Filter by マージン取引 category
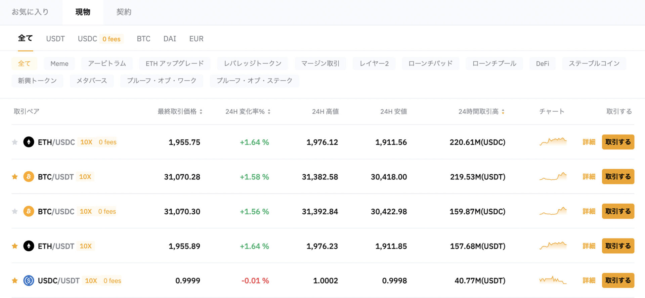 [x=320, y=63]
